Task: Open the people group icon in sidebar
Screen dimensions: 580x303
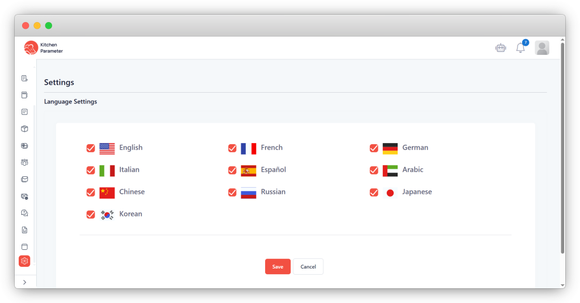Action: pos(24,162)
